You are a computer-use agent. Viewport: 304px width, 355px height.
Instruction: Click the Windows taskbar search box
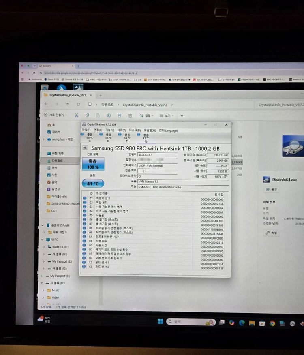(x=191, y=322)
